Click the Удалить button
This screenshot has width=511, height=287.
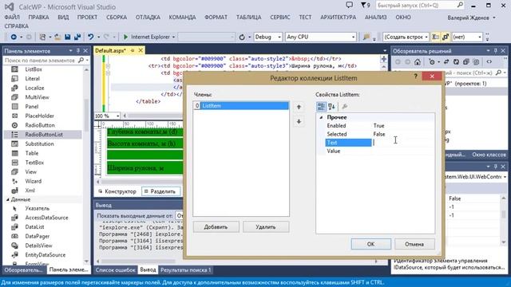[x=266, y=227]
